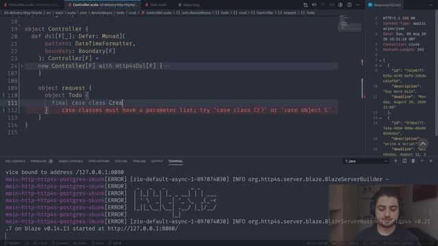Click the compare changes icon in editor toolbar
This screenshot has width=438, height=246.
305,5
